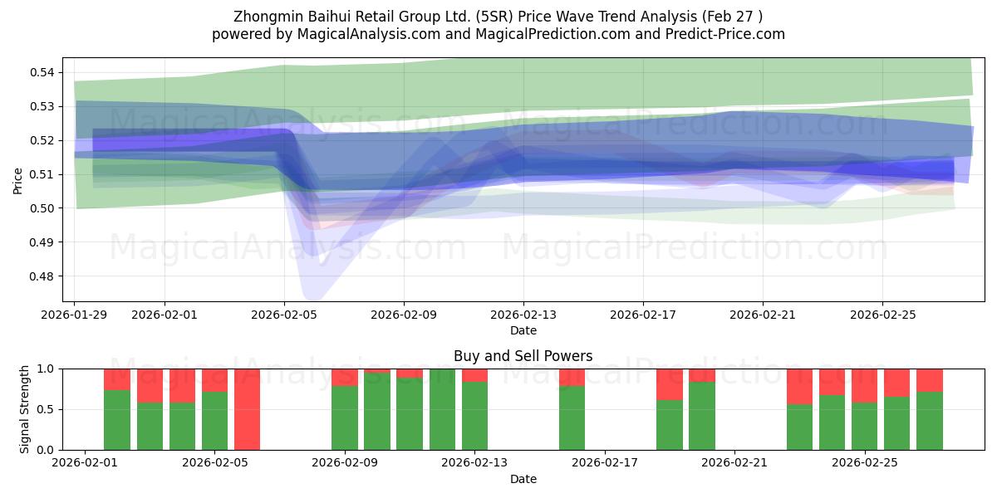The height and width of the screenshot is (498, 997).
Task: Click the 2026-02-13 label under bar chart
Action: point(474,463)
